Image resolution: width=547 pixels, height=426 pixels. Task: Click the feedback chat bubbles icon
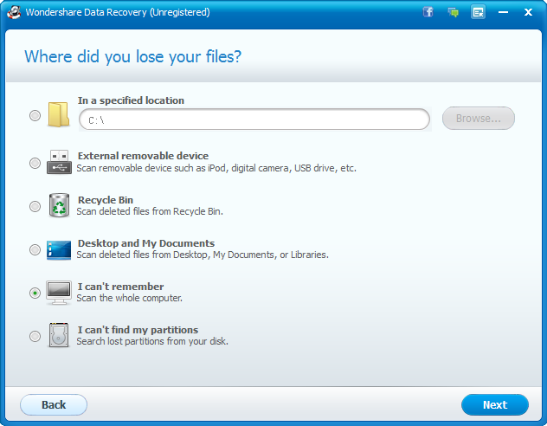[x=453, y=12]
